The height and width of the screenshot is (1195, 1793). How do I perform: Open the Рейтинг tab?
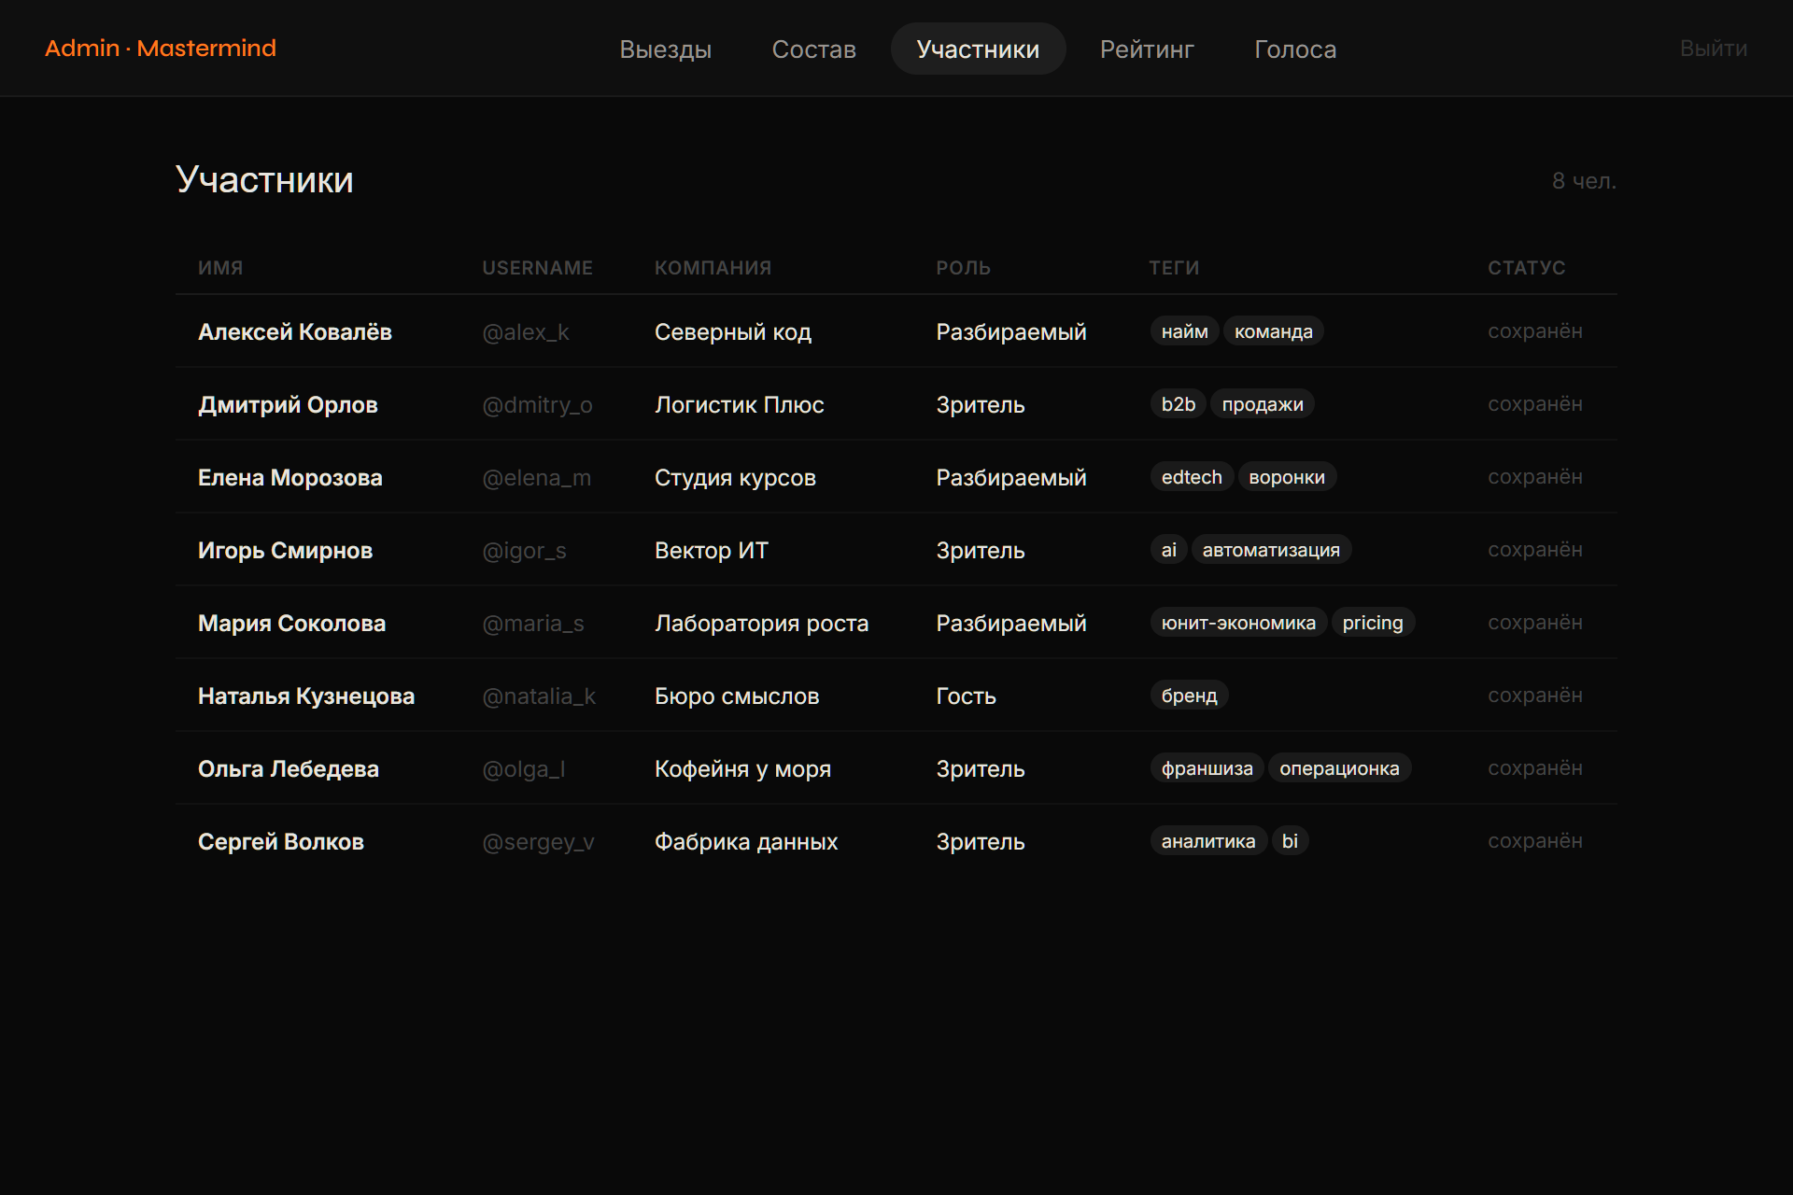(1147, 49)
